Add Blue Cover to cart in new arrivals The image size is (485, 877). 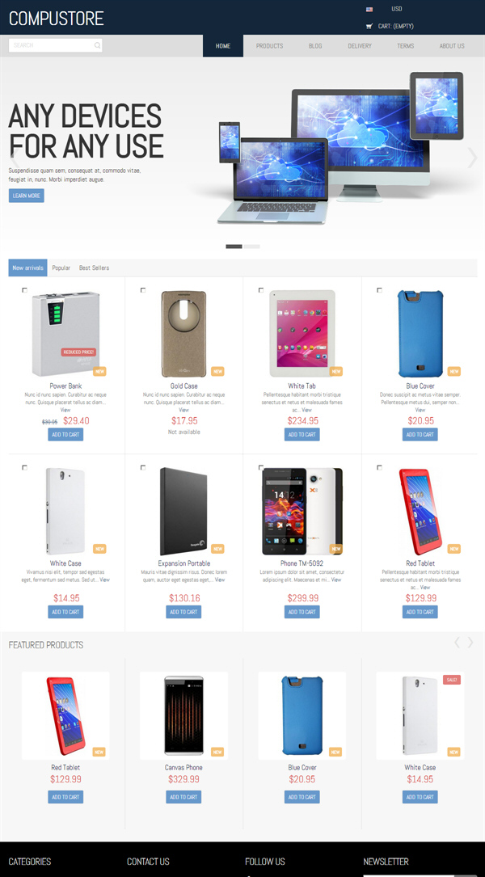point(420,435)
